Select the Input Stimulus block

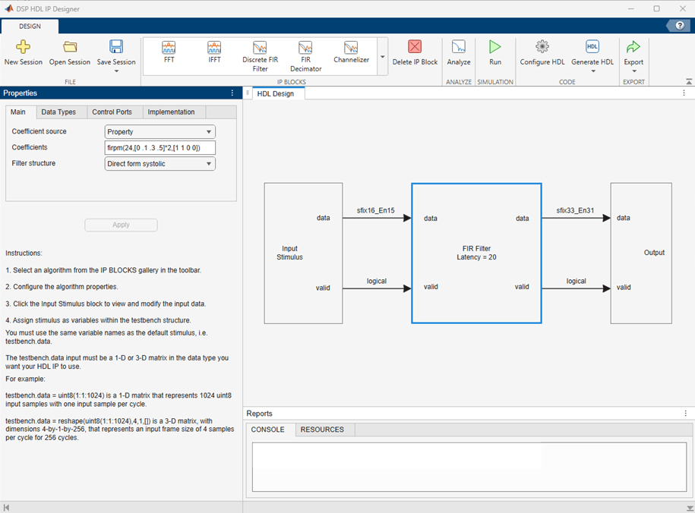(x=303, y=253)
